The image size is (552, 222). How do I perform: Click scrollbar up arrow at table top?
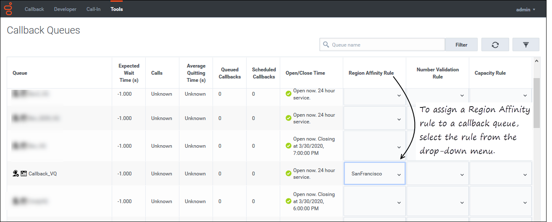[x=536, y=61]
